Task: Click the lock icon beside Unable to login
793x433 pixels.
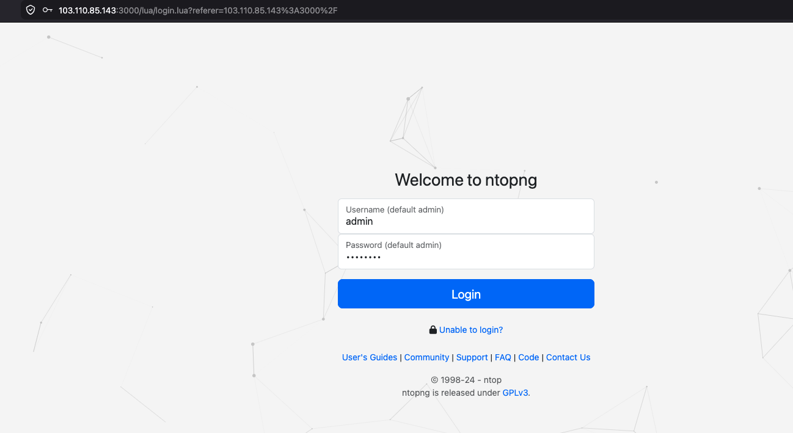Action: click(433, 330)
